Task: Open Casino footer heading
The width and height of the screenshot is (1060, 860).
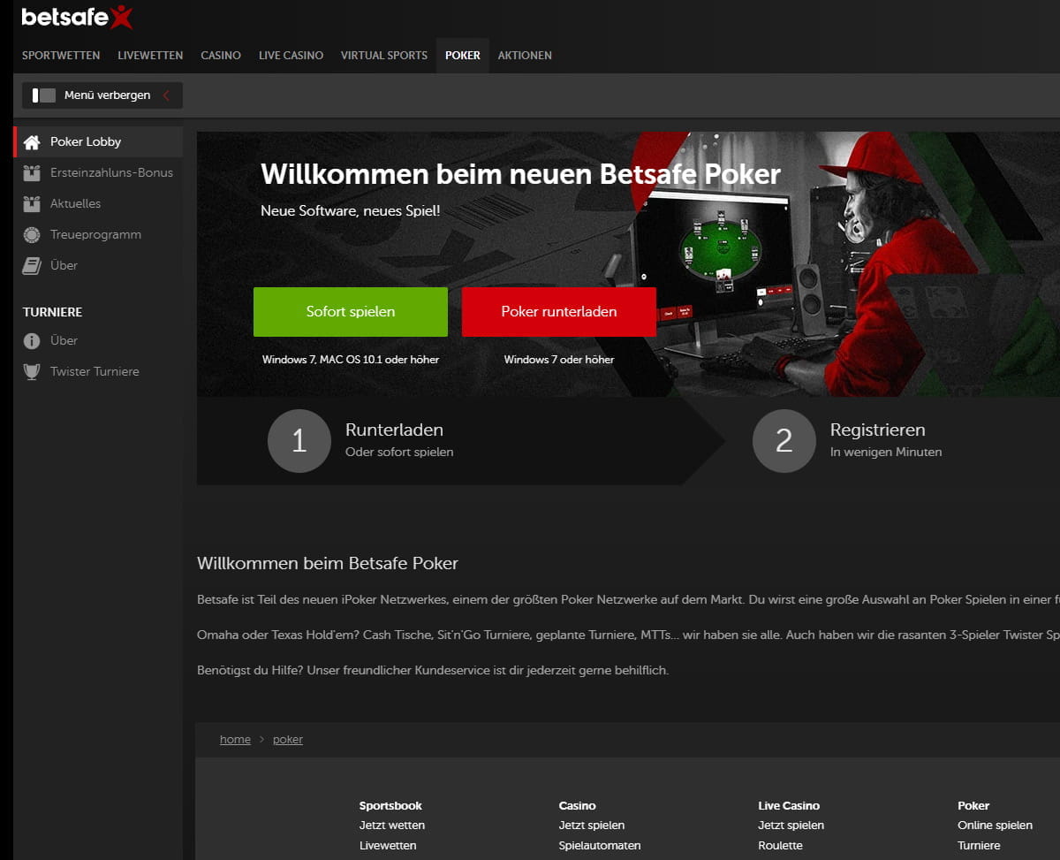Action: click(x=578, y=805)
